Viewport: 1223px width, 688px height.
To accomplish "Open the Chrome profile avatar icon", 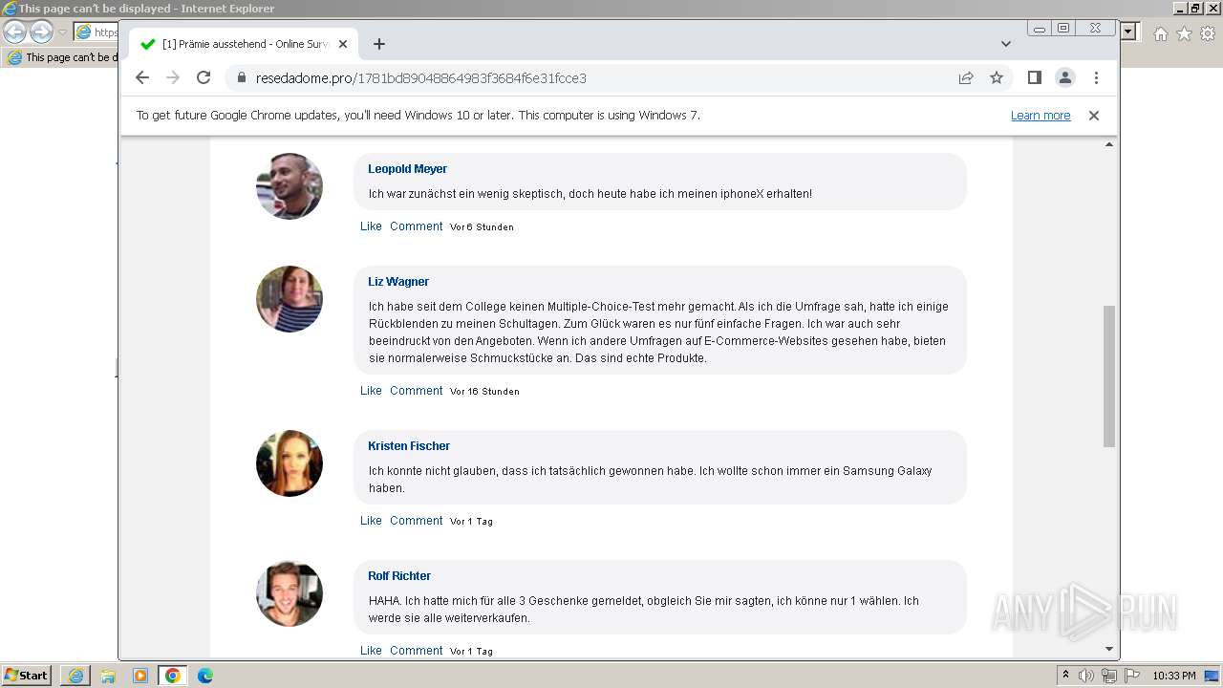I will pos(1065,78).
